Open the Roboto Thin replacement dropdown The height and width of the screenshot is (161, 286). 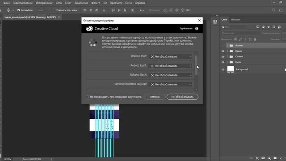170,57
